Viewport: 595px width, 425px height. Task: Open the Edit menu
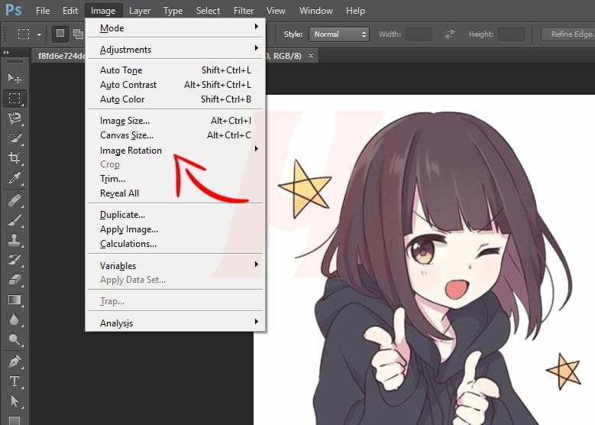click(70, 11)
